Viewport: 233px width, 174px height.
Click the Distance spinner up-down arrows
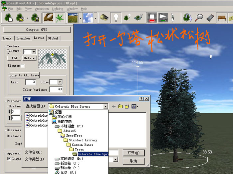tap(10, 118)
